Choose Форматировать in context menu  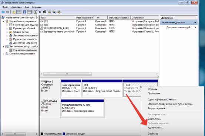pyautogui.click(x=157, y=108)
